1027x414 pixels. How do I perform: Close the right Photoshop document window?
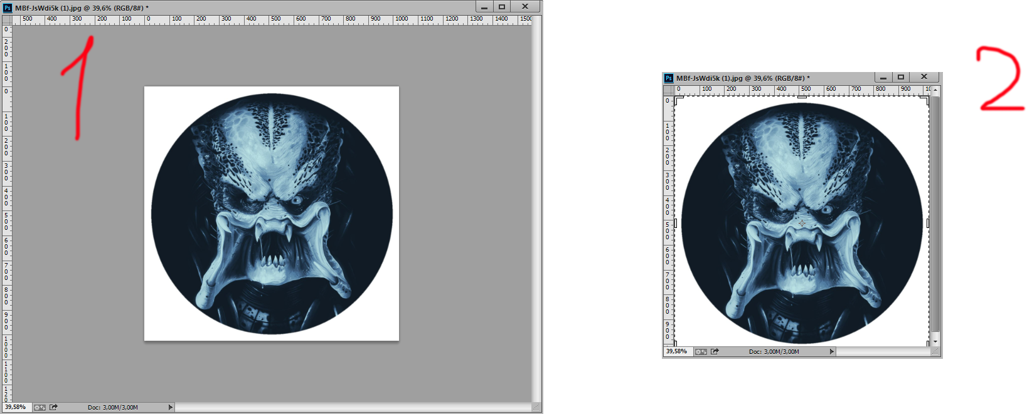coord(924,77)
